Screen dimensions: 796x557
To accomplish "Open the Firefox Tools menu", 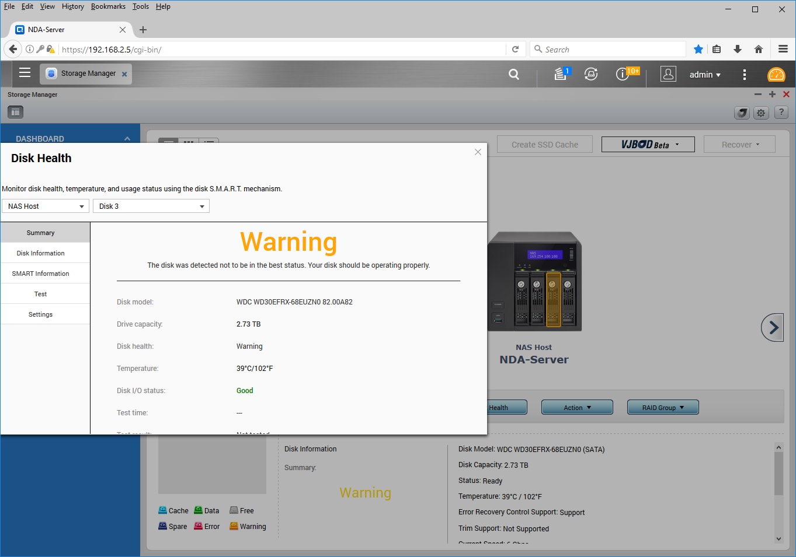I will pyautogui.click(x=141, y=6).
